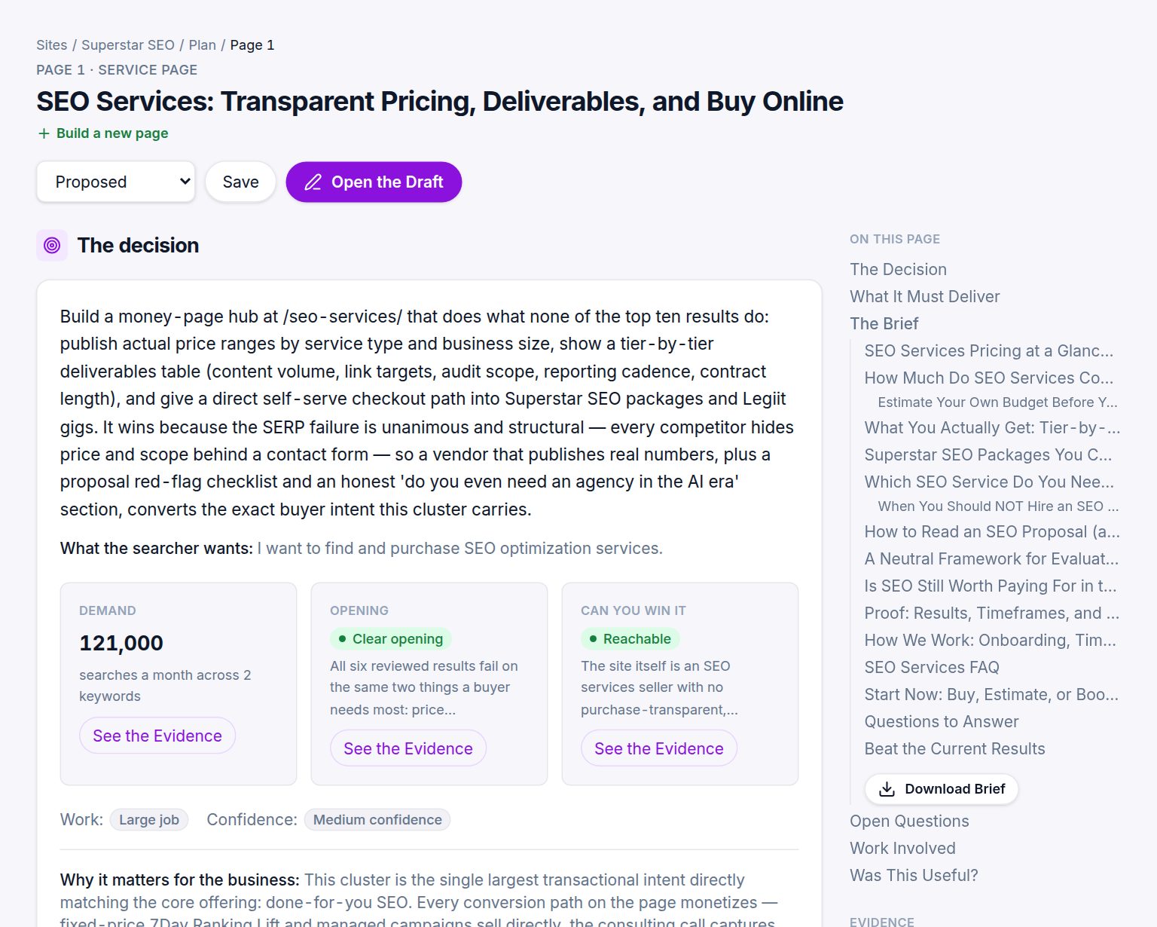Screen dimensions: 1157x927
Task: Go to Sites in the breadcrumb
Action: click(x=52, y=45)
